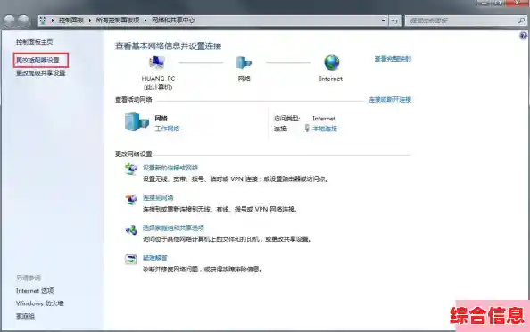The height and width of the screenshot is (332, 530).
Task: Click the 网络 icon in network map
Action: [244, 62]
